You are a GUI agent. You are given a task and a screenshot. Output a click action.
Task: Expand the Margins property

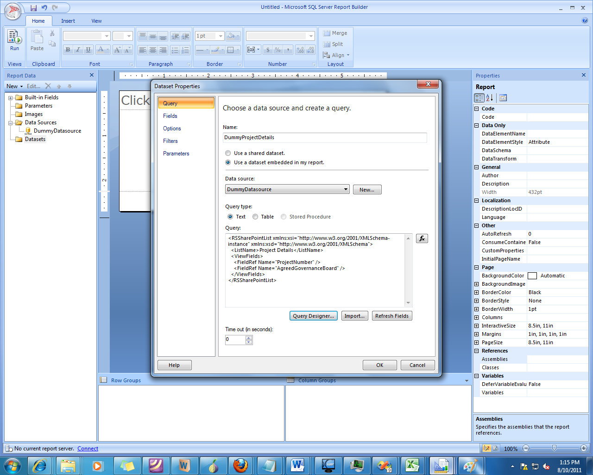tap(477, 334)
